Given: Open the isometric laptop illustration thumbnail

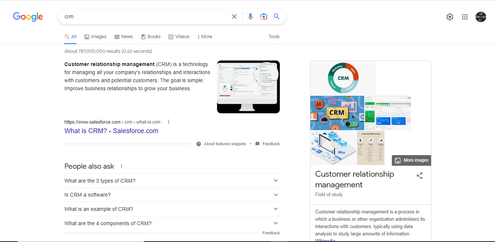Looking at the screenshot, I should [333, 148].
